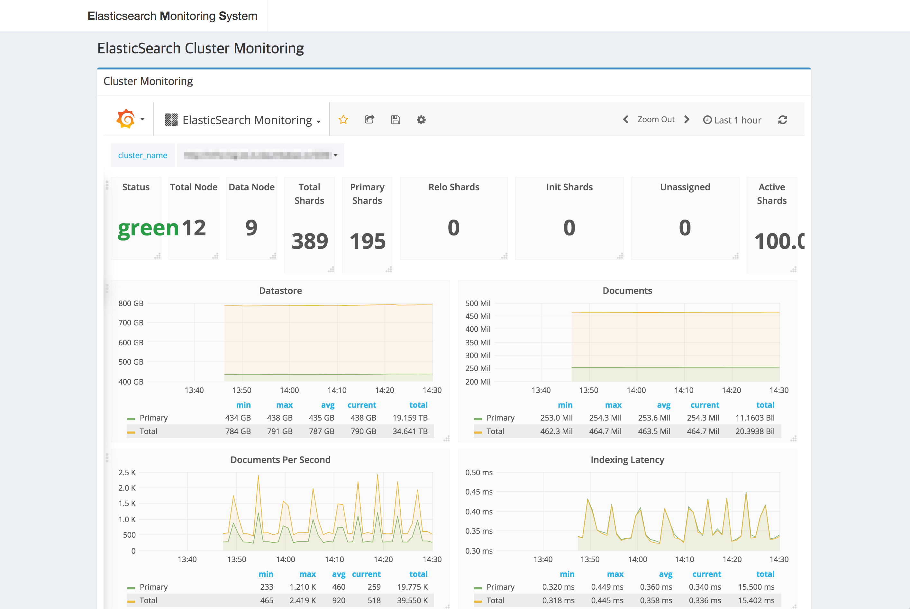Sort Datastore legend by min column
This screenshot has width=910, height=609.
[x=243, y=405]
